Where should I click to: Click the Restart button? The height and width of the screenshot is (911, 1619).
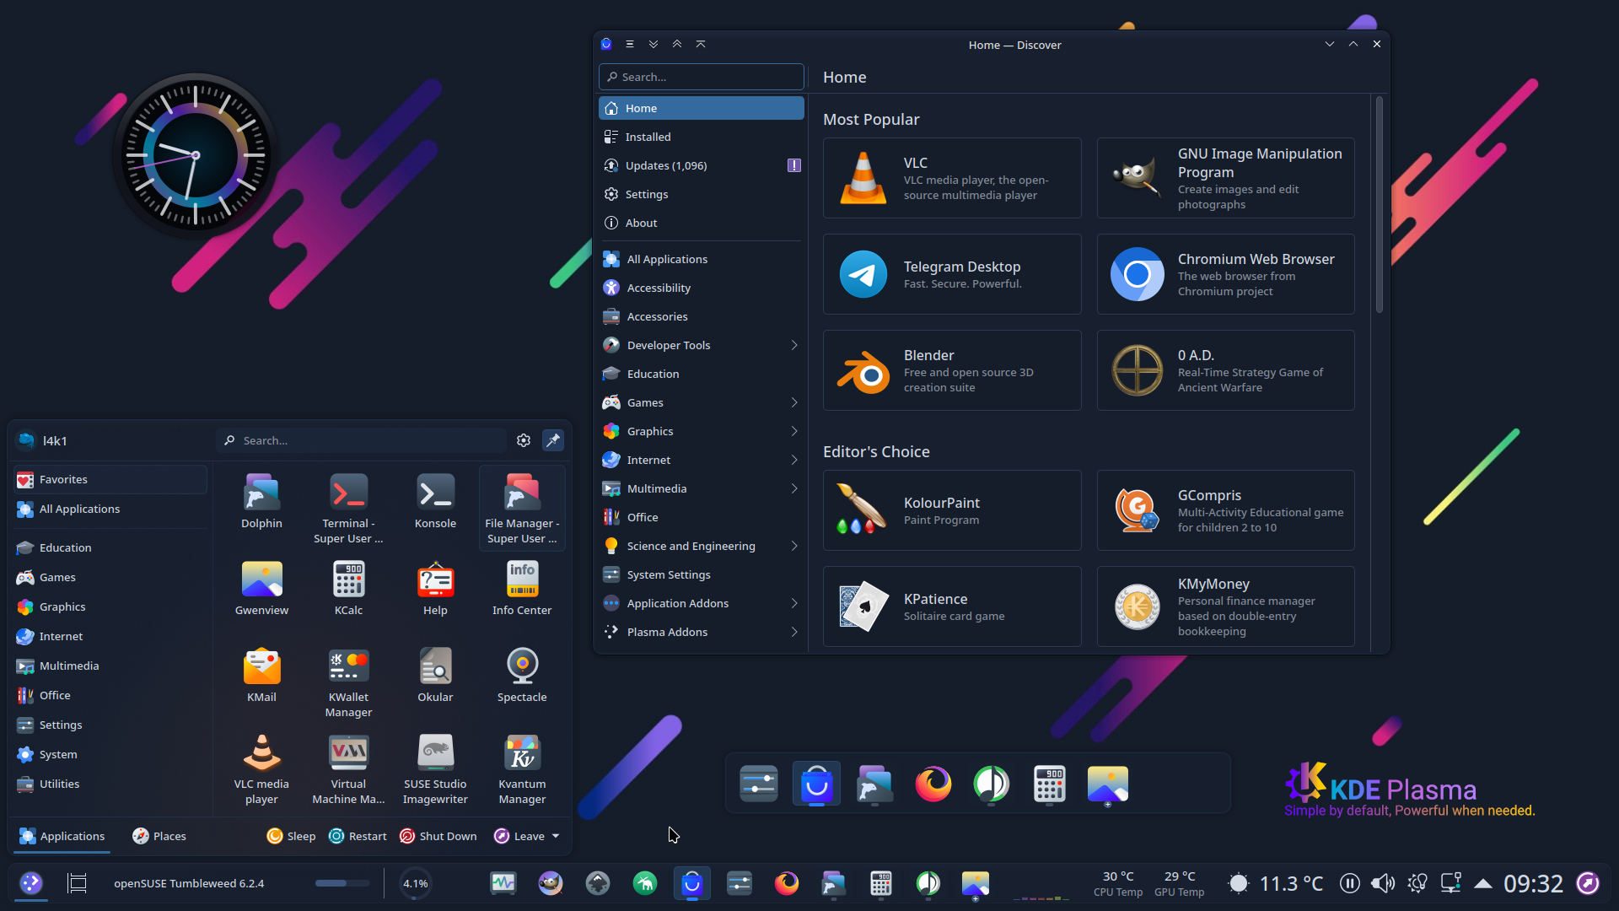pos(358,836)
